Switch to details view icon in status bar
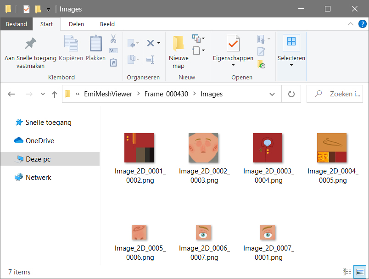 coord(347,272)
